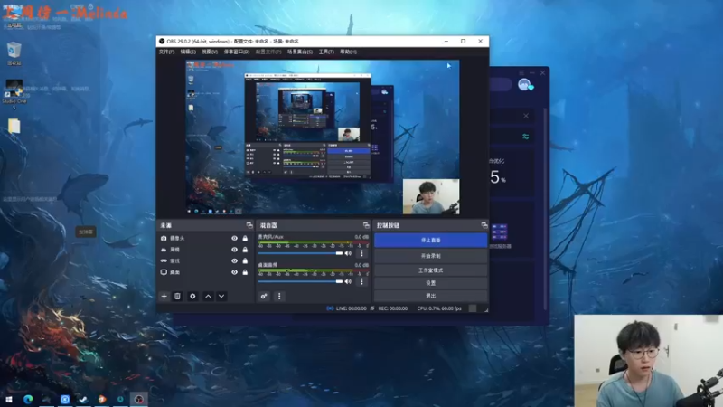Click the avatar icon in the background window
This screenshot has height=407, width=723.
point(524,84)
